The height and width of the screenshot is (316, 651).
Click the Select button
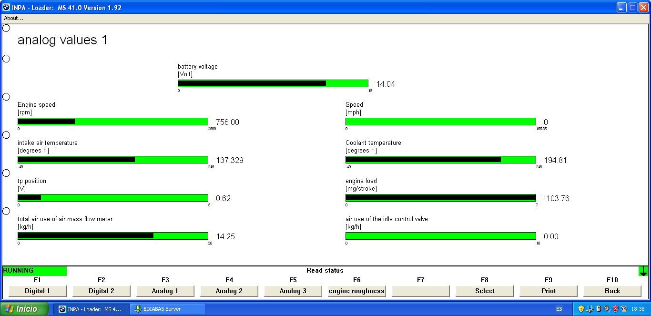coord(485,291)
